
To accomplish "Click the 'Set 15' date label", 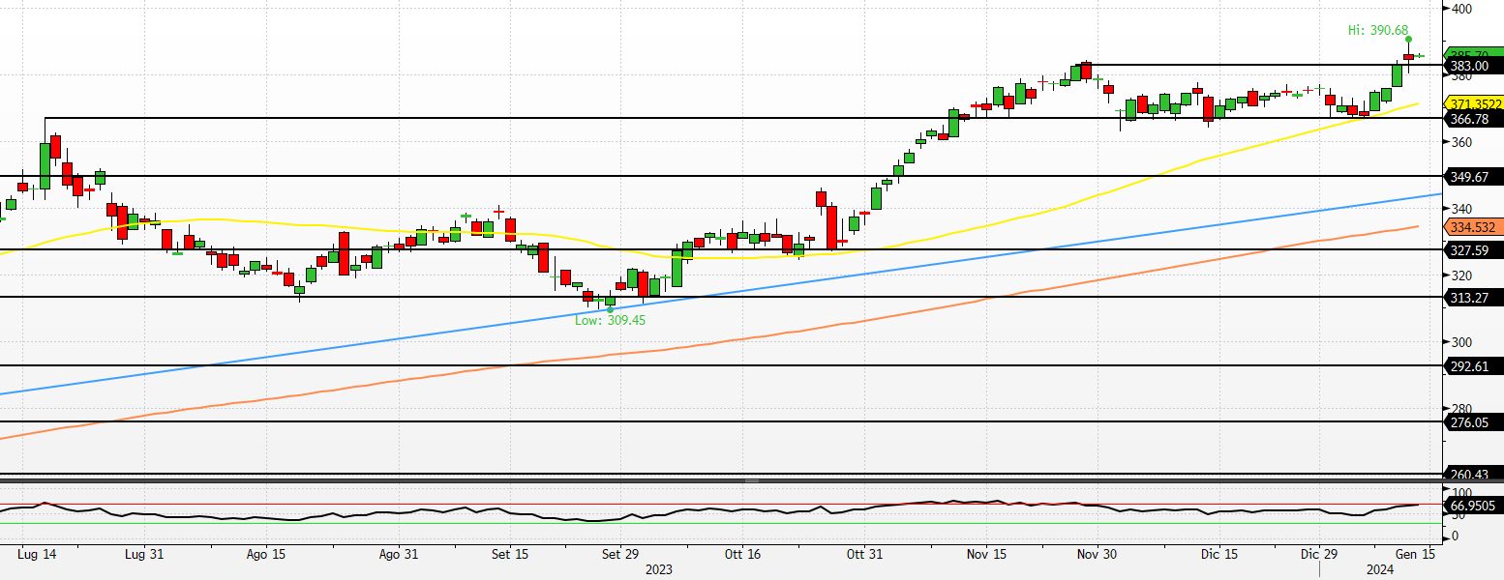I will click(510, 555).
